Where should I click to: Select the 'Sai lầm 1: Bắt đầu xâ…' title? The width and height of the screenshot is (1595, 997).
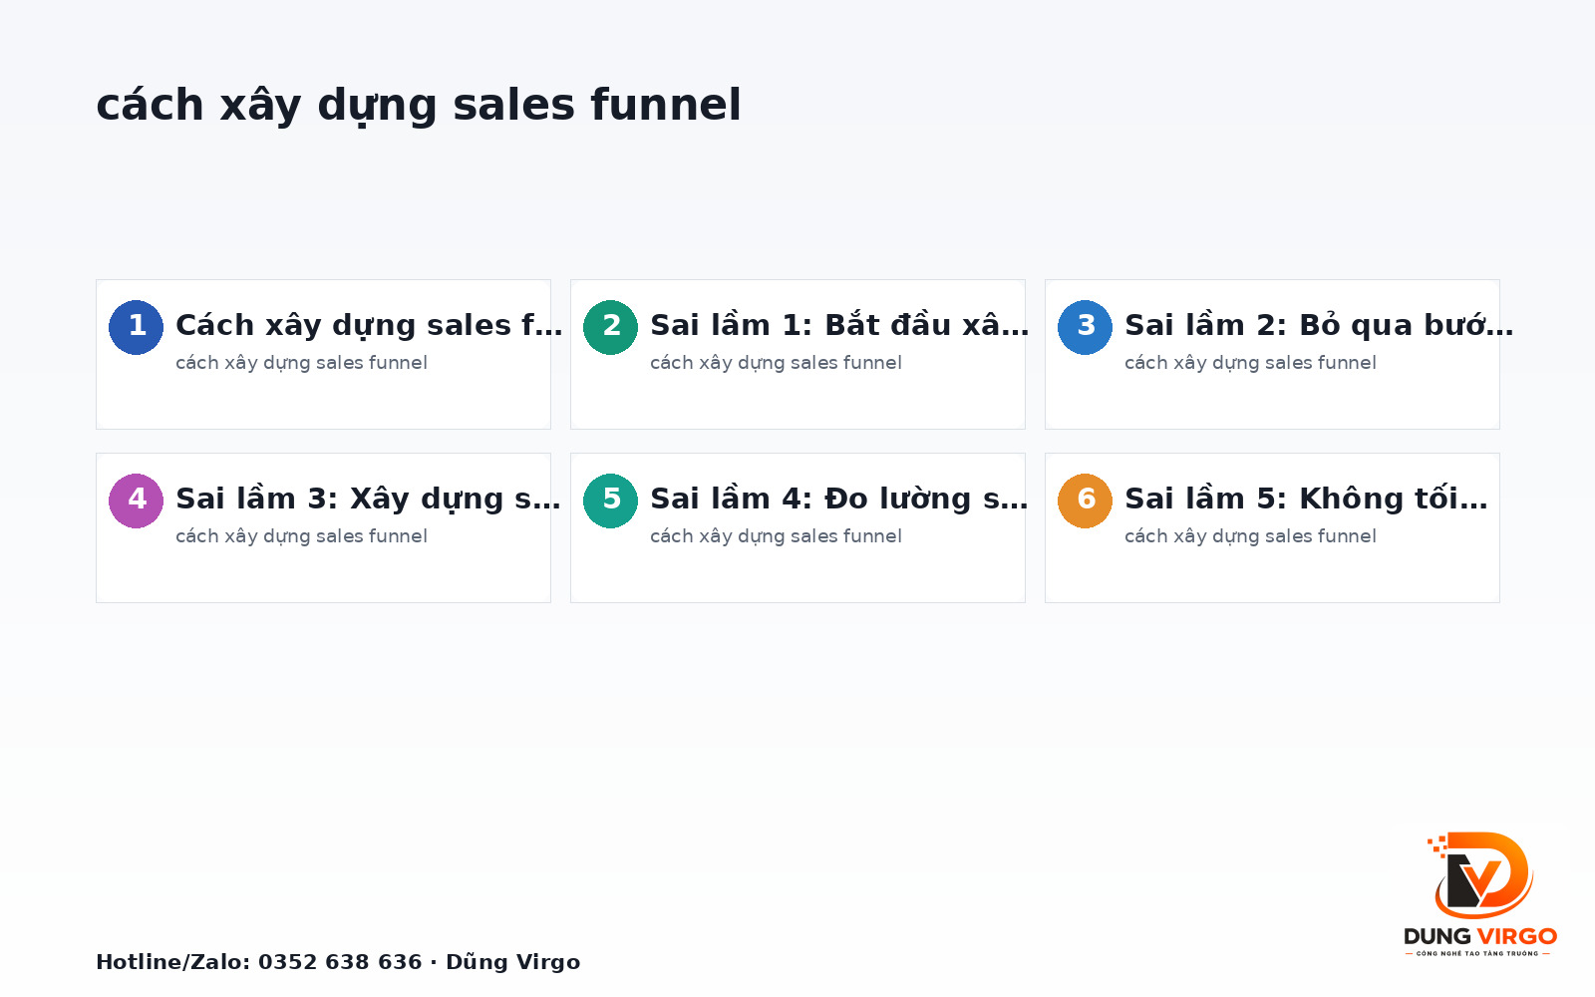(x=839, y=325)
